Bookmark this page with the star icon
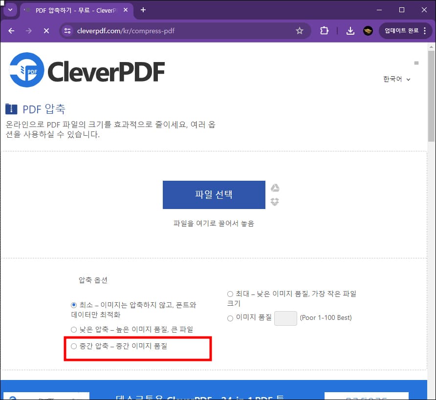436x400 pixels. tap(300, 31)
